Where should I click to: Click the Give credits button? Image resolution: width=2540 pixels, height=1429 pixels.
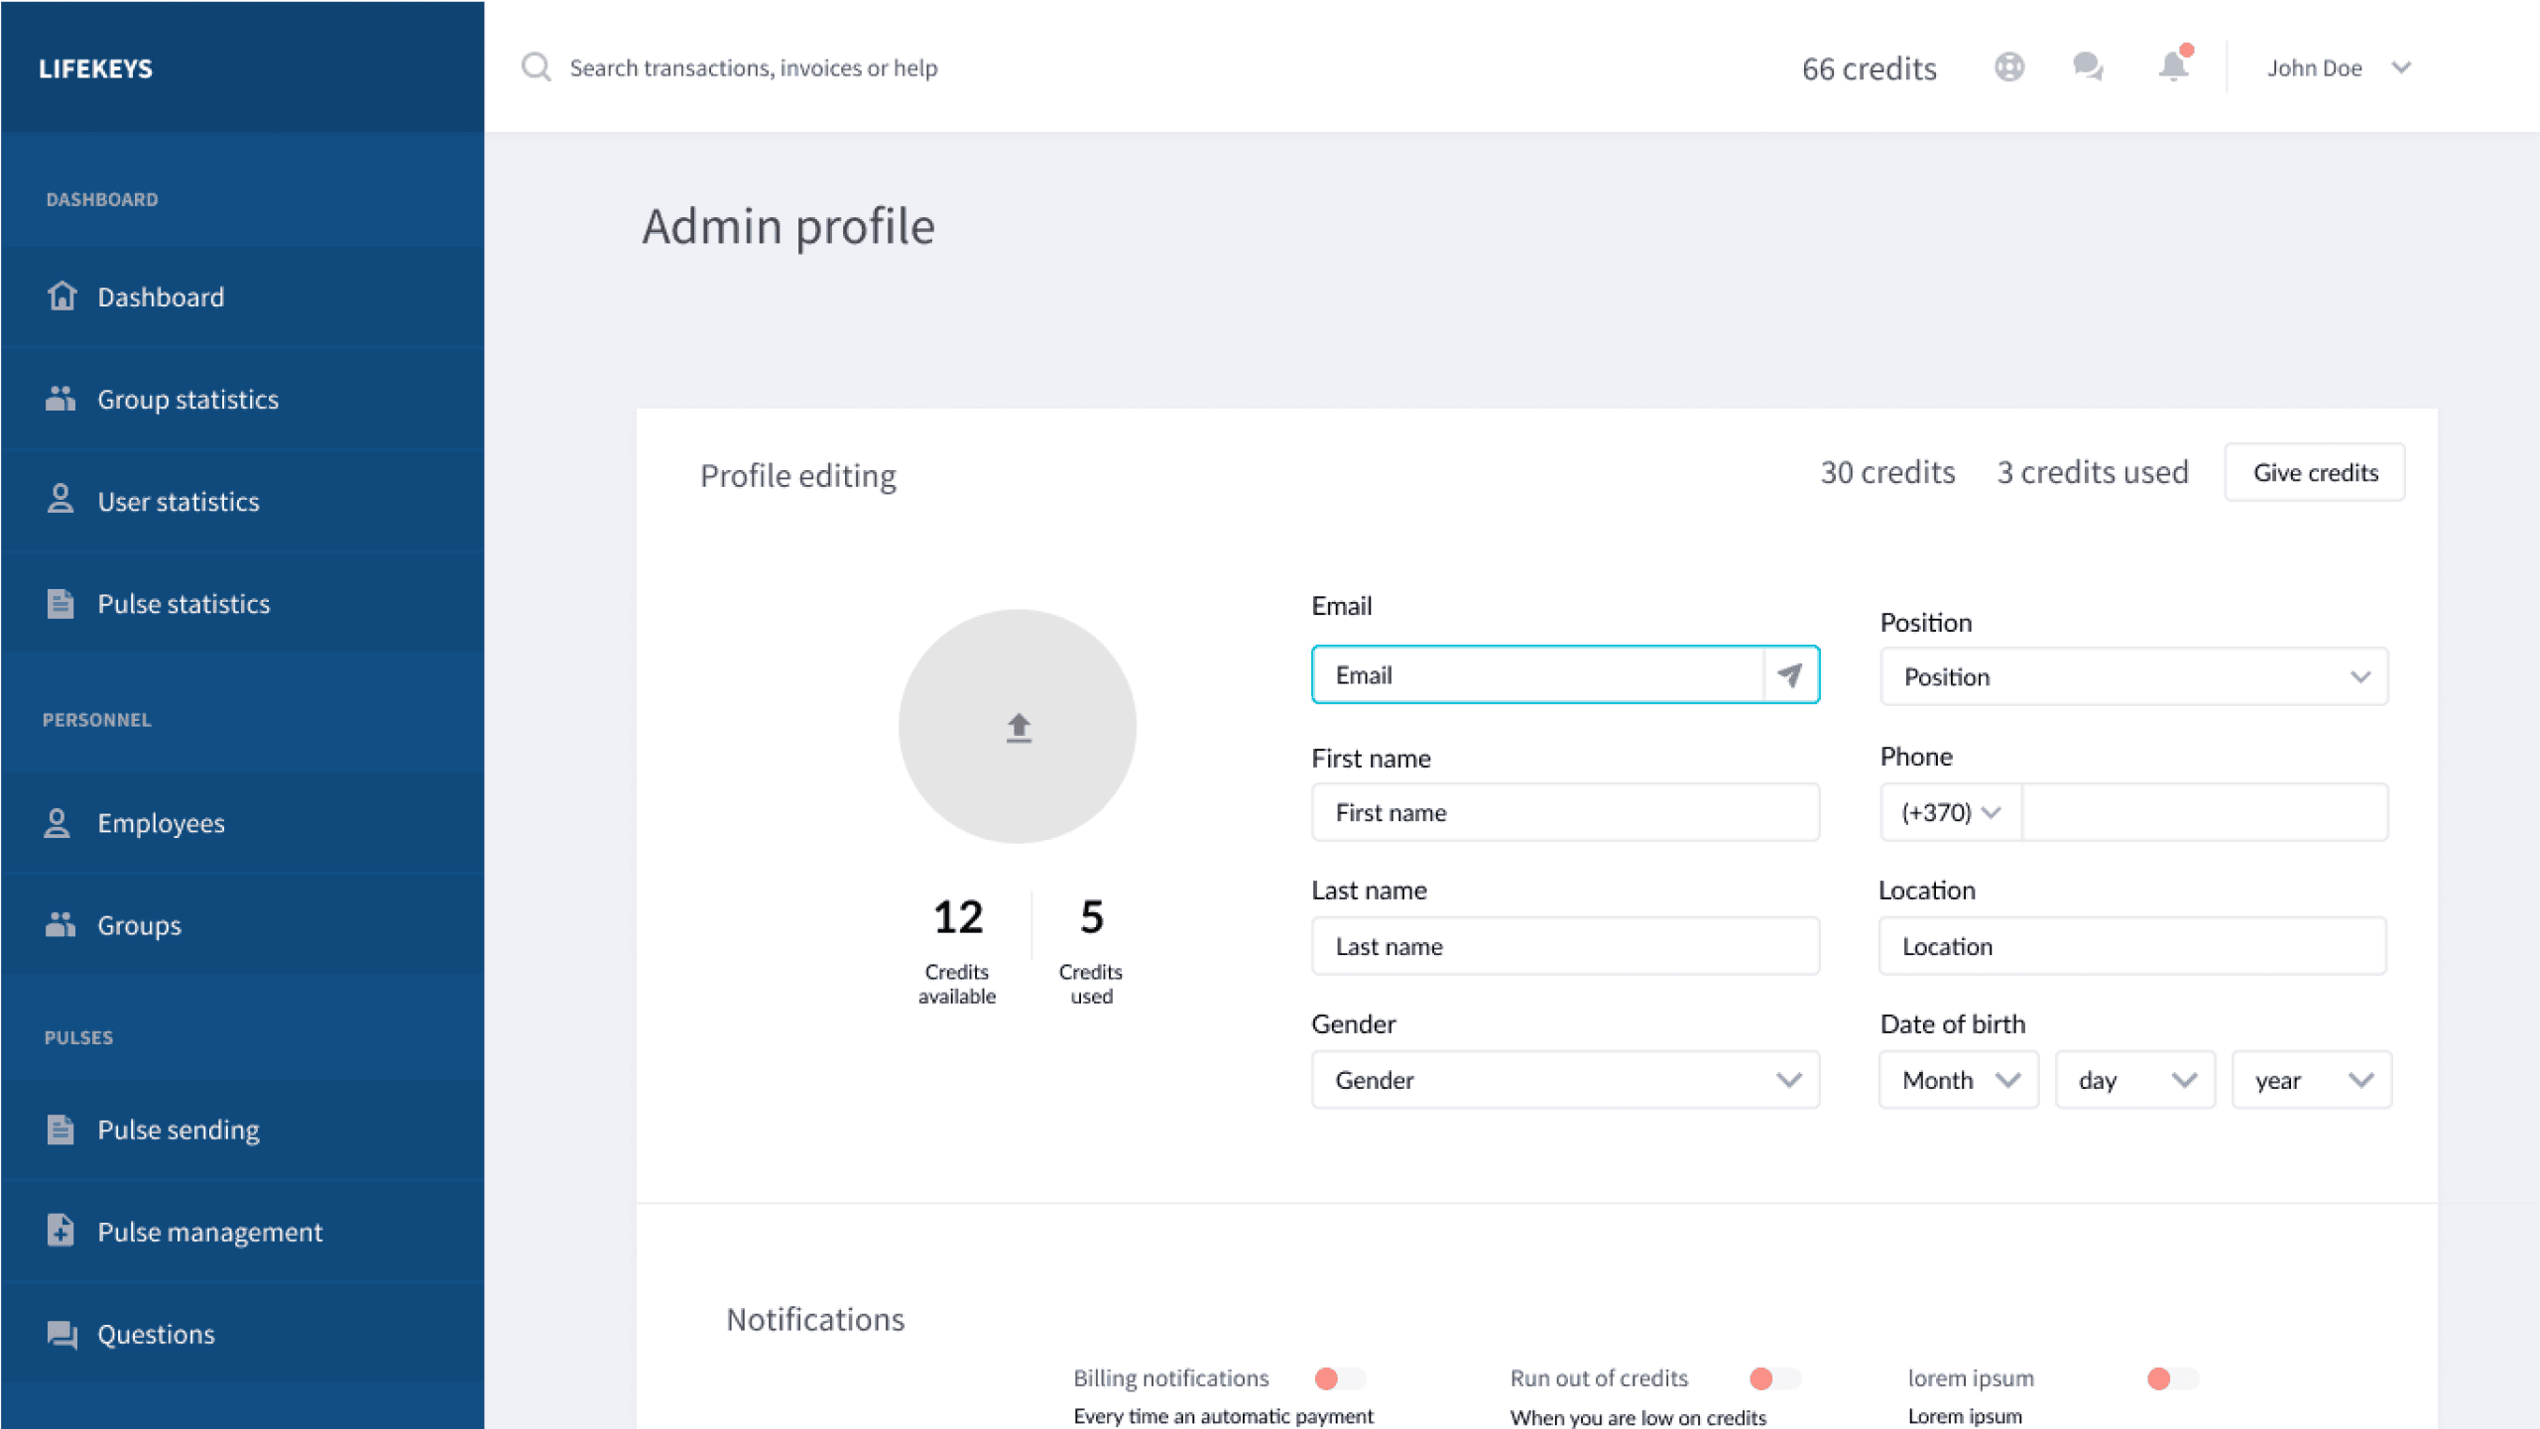(2314, 473)
